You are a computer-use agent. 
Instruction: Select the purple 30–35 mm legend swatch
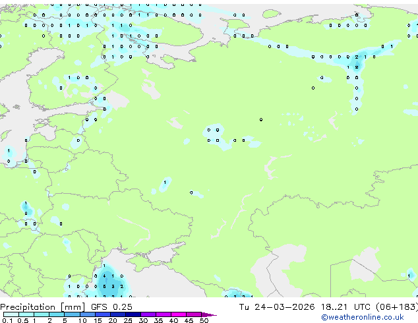coord(148,314)
